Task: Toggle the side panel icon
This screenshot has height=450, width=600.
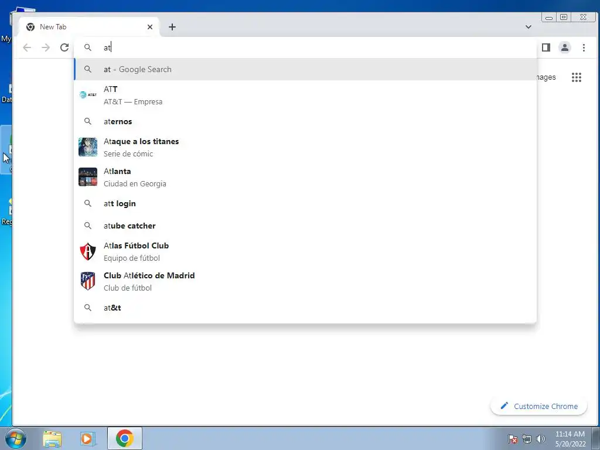Action: click(x=546, y=47)
